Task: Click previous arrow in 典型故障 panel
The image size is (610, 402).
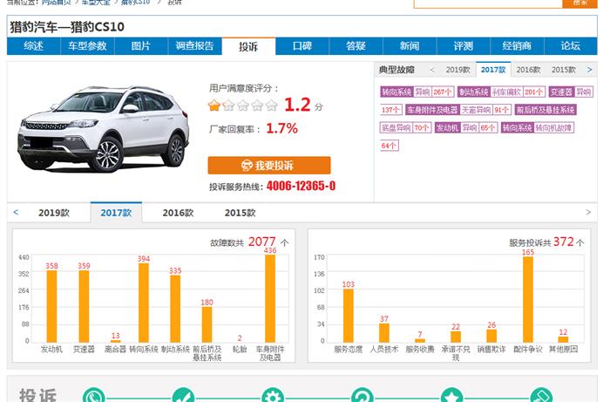Action: (432, 70)
